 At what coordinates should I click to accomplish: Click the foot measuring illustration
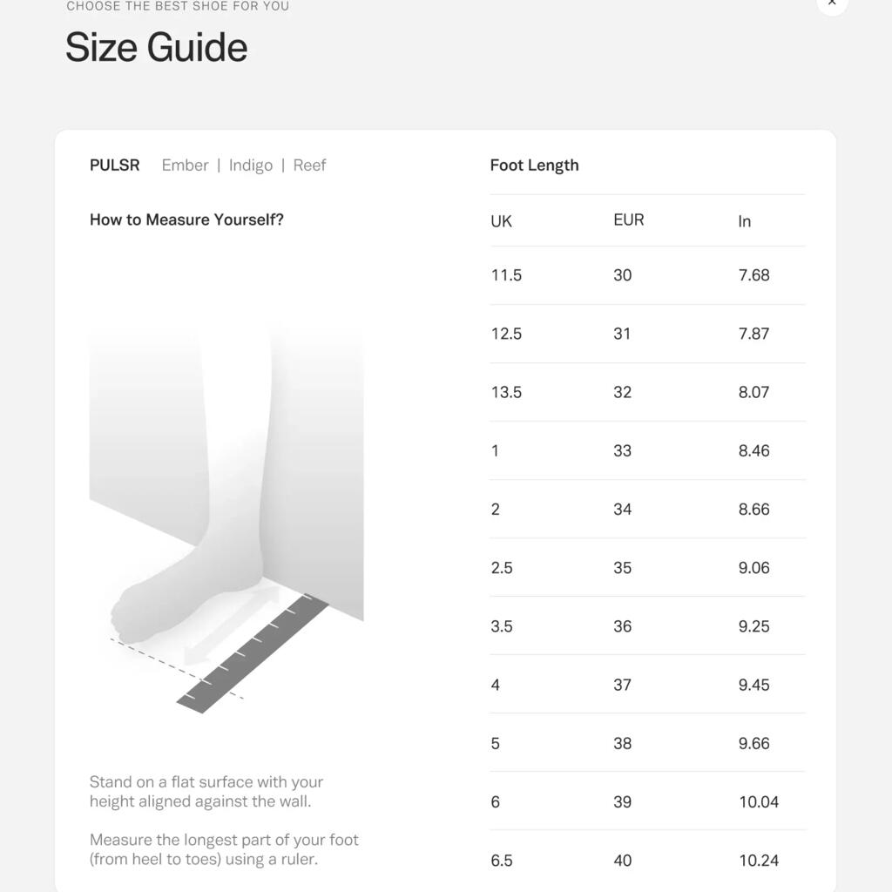click(226, 515)
